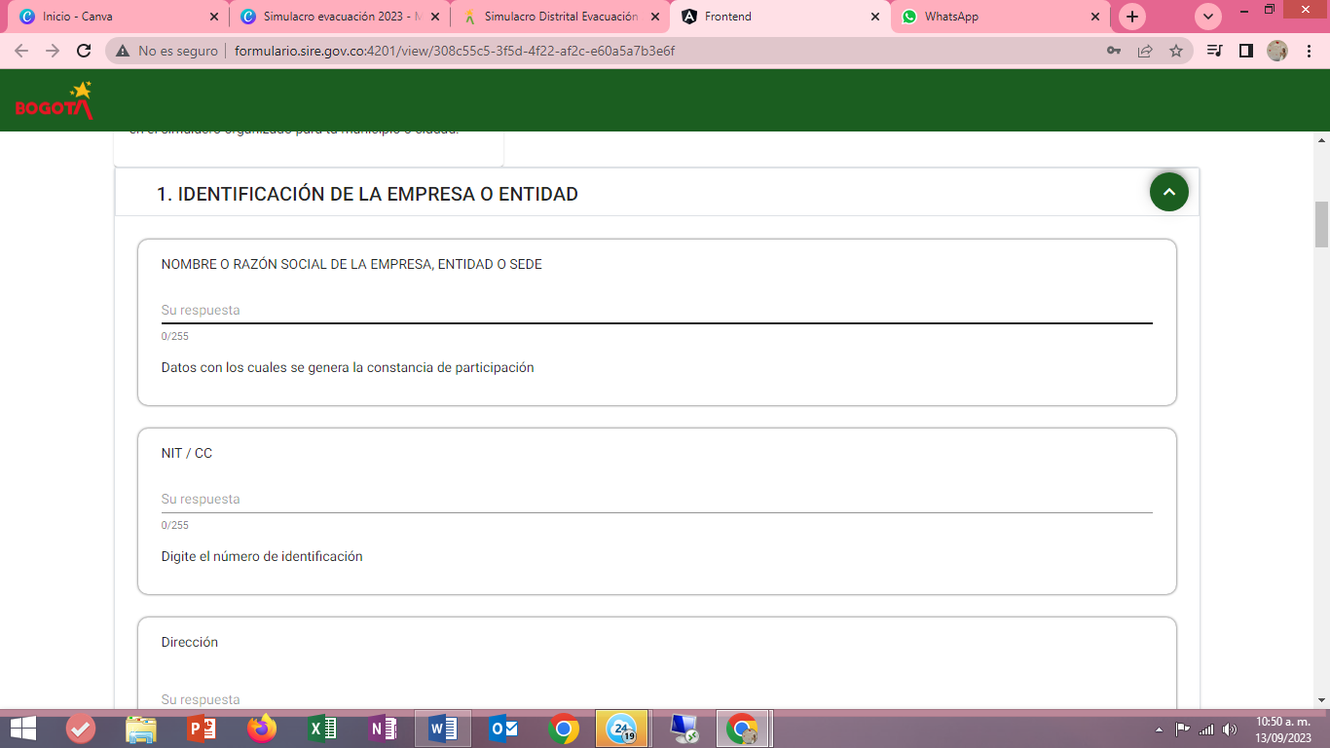The width and height of the screenshot is (1330, 748).
Task: Open the tab search dropdown arrow
Action: 1208,17
